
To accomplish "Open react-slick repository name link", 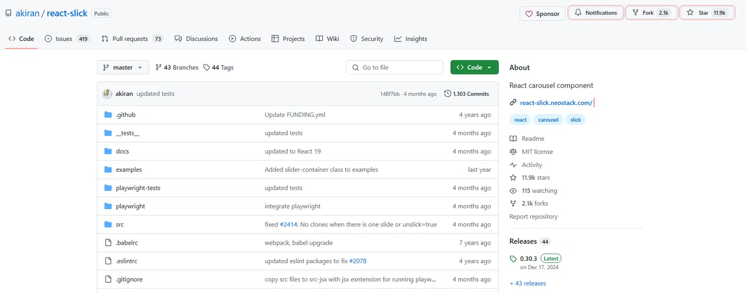I will (x=67, y=13).
